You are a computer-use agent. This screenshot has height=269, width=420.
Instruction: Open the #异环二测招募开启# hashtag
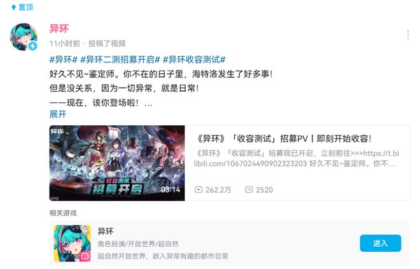(x=120, y=59)
